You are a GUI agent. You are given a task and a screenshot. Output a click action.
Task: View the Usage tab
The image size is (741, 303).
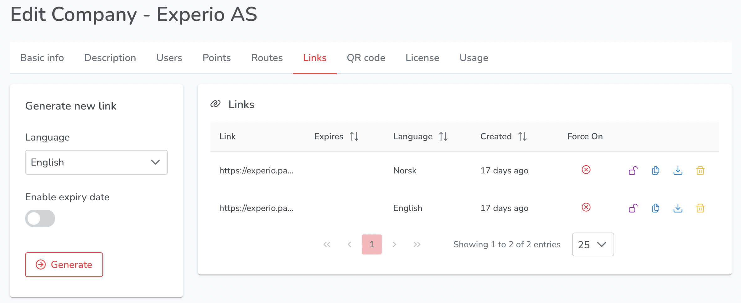tap(474, 58)
